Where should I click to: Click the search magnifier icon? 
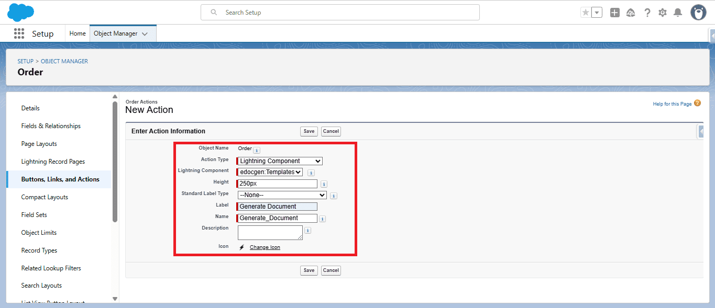pyautogui.click(x=214, y=12)
